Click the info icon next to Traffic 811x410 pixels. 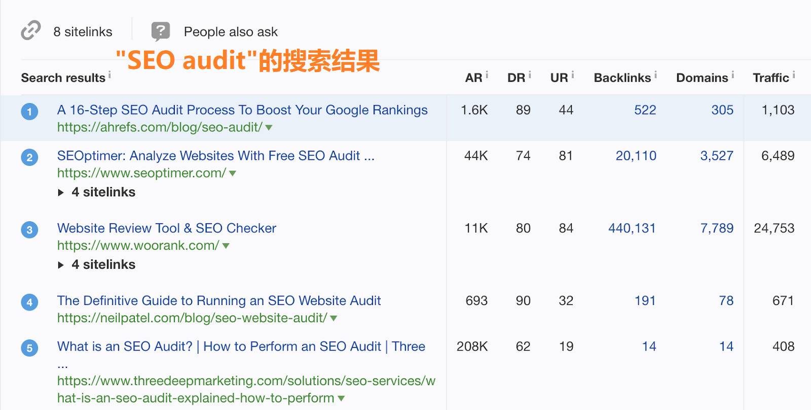click(x=794, y=75)
